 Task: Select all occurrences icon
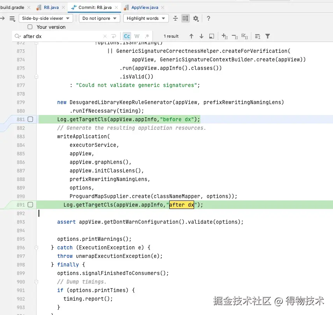[245, 36]
